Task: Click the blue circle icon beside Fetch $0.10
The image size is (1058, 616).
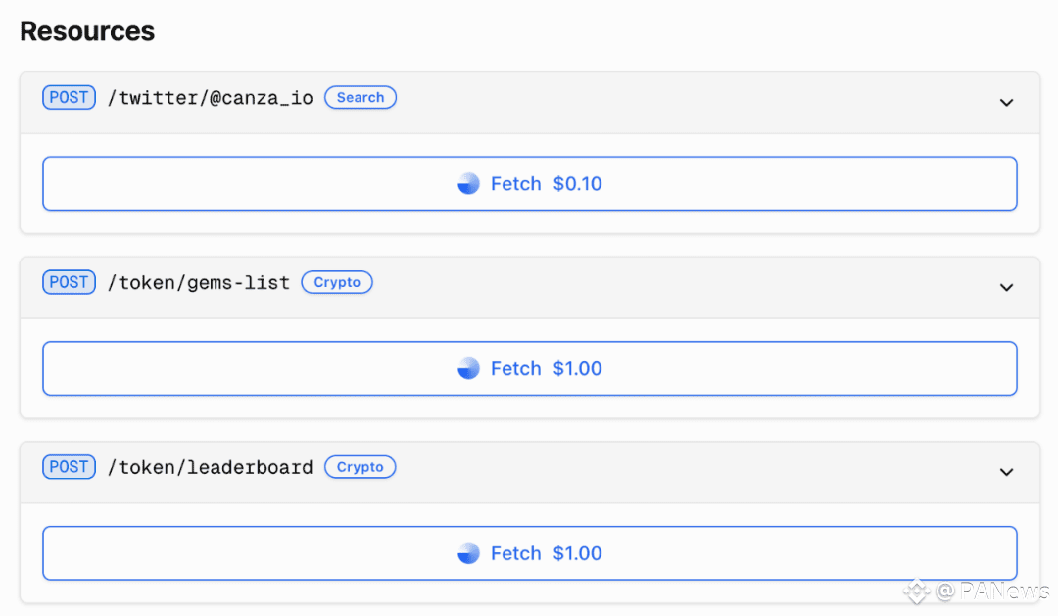Action: (x=468, y=184)
